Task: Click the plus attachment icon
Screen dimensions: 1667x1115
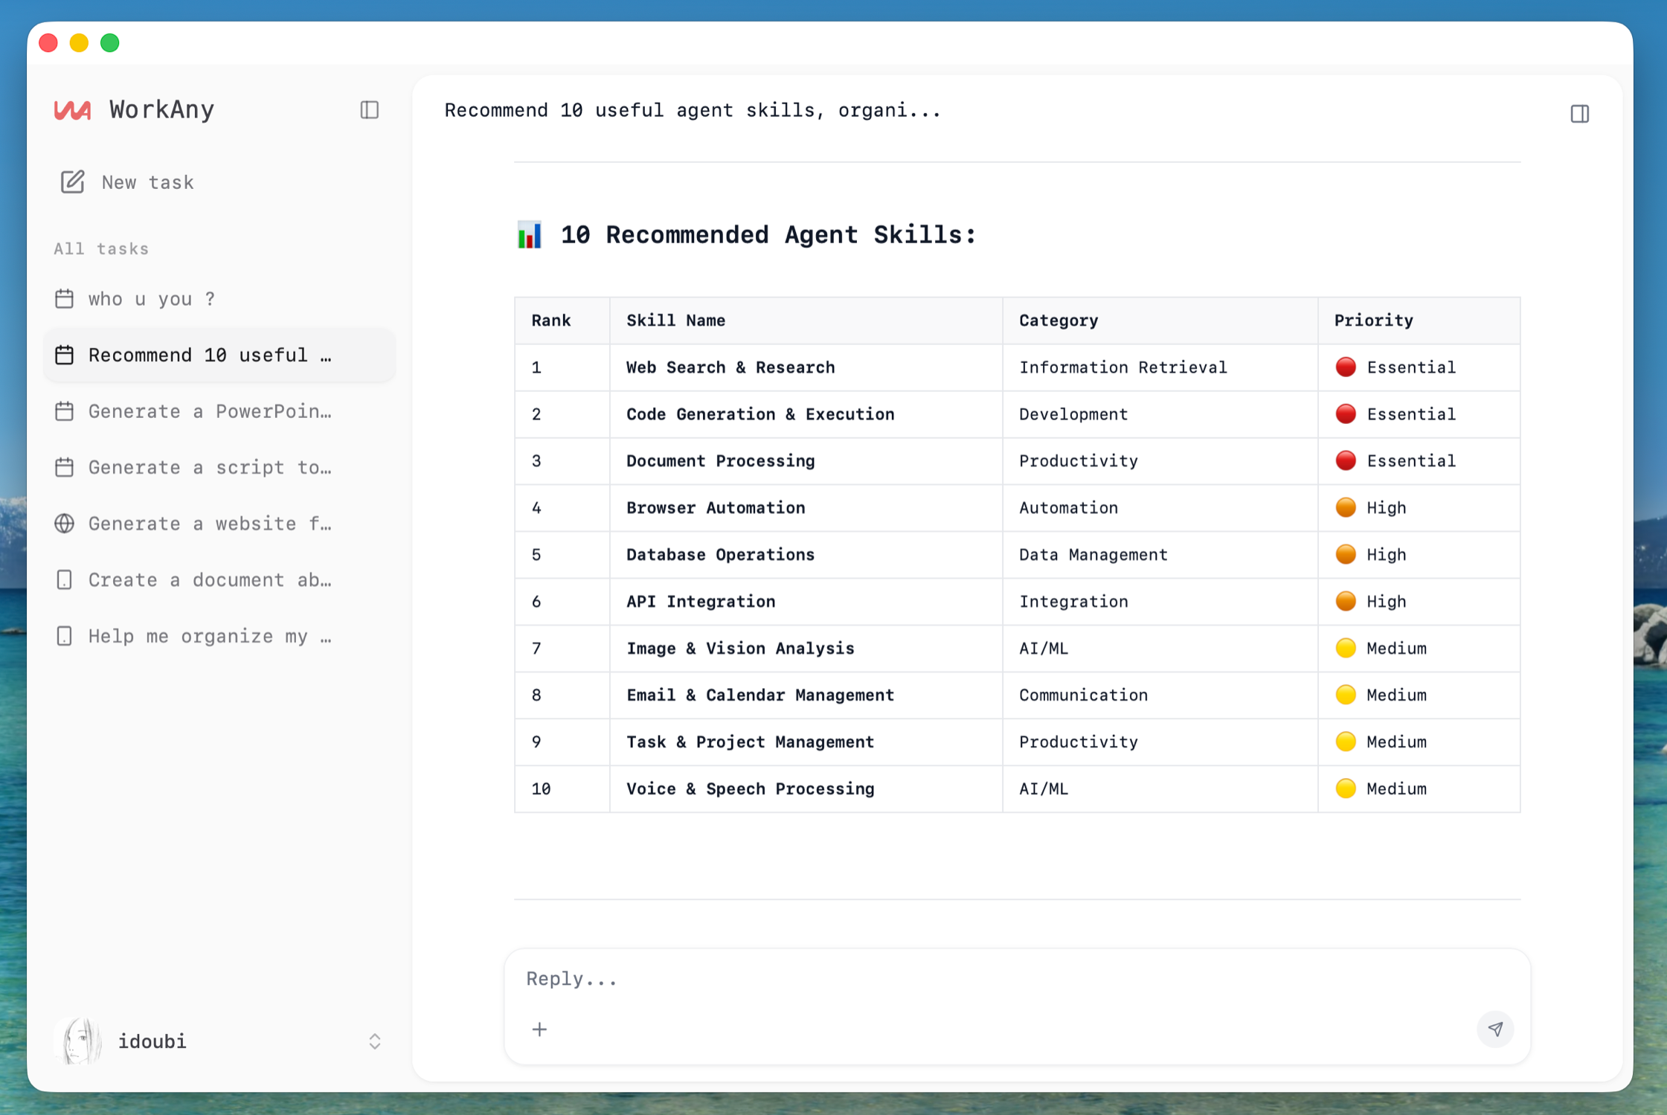Action: 539,1029
